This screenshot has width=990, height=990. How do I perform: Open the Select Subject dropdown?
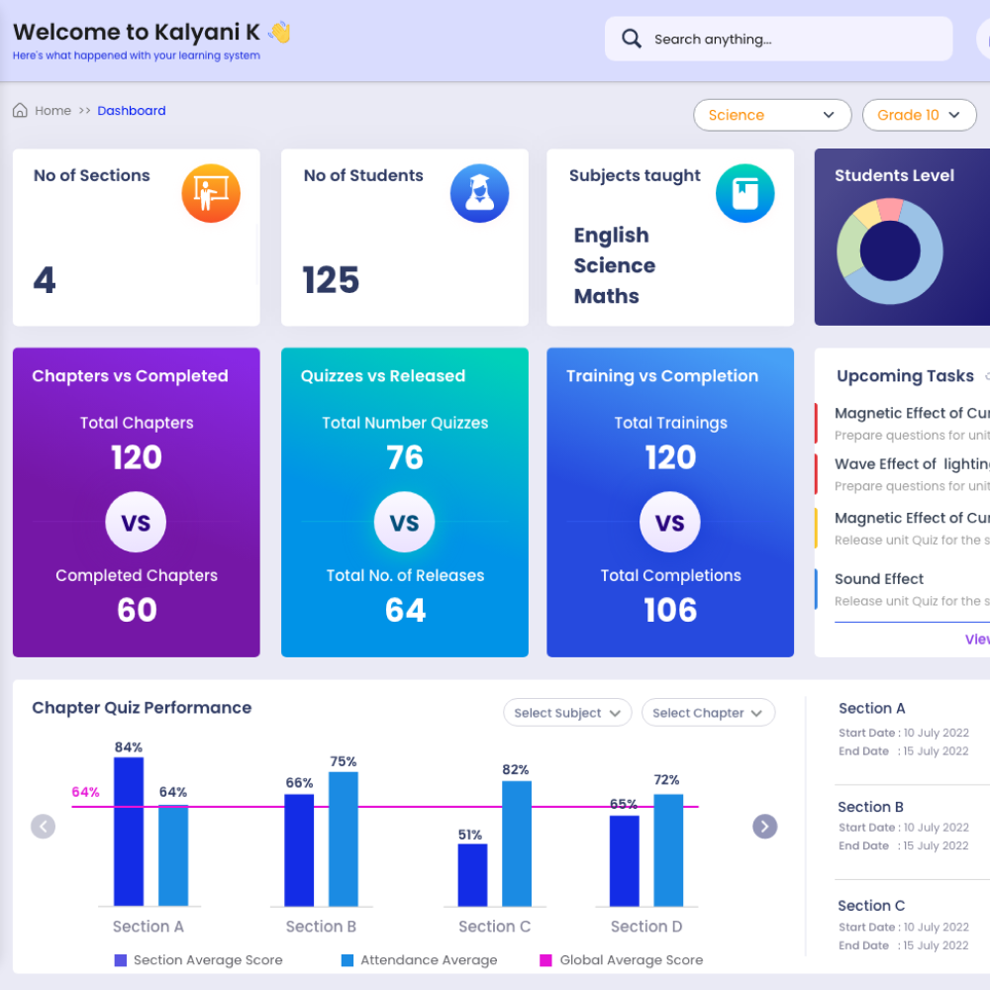pyautogui.click(x=567, y=713)
